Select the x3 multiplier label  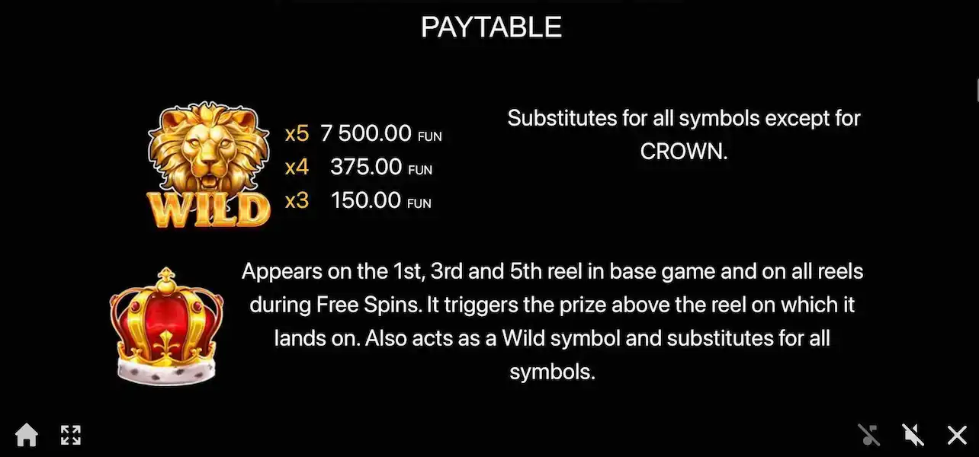(x=297, y=200)
